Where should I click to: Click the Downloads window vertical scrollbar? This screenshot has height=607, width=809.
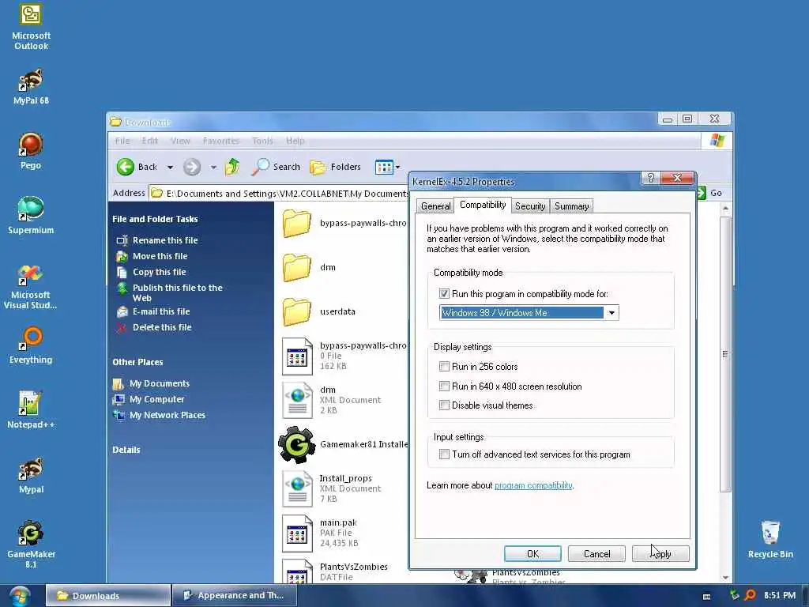pyautogui.click(x=725, y=354)
